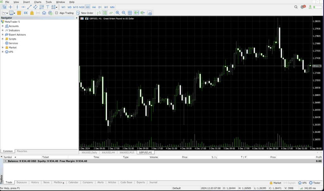Screen dimensions: 324x191
Task: Zoom out on the chart
Action: tap(124, 13)
